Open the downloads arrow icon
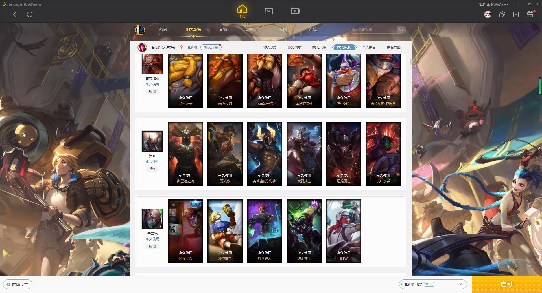This screenshot has height=293, width=542. point(516,14)
